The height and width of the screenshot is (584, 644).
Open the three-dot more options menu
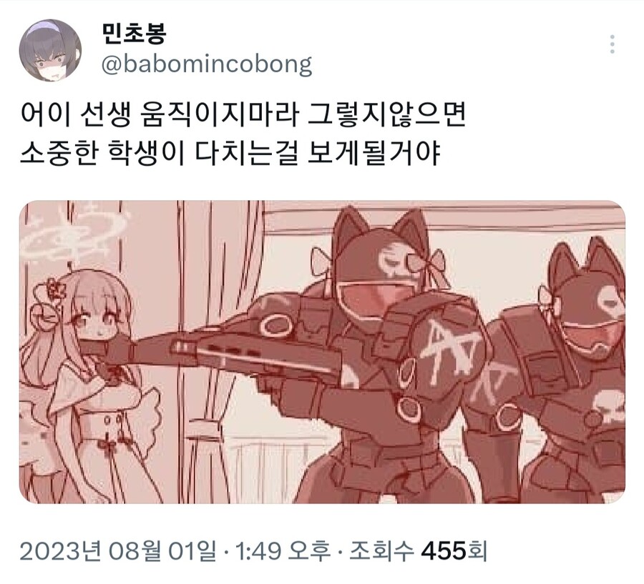[x=612, y=44]
